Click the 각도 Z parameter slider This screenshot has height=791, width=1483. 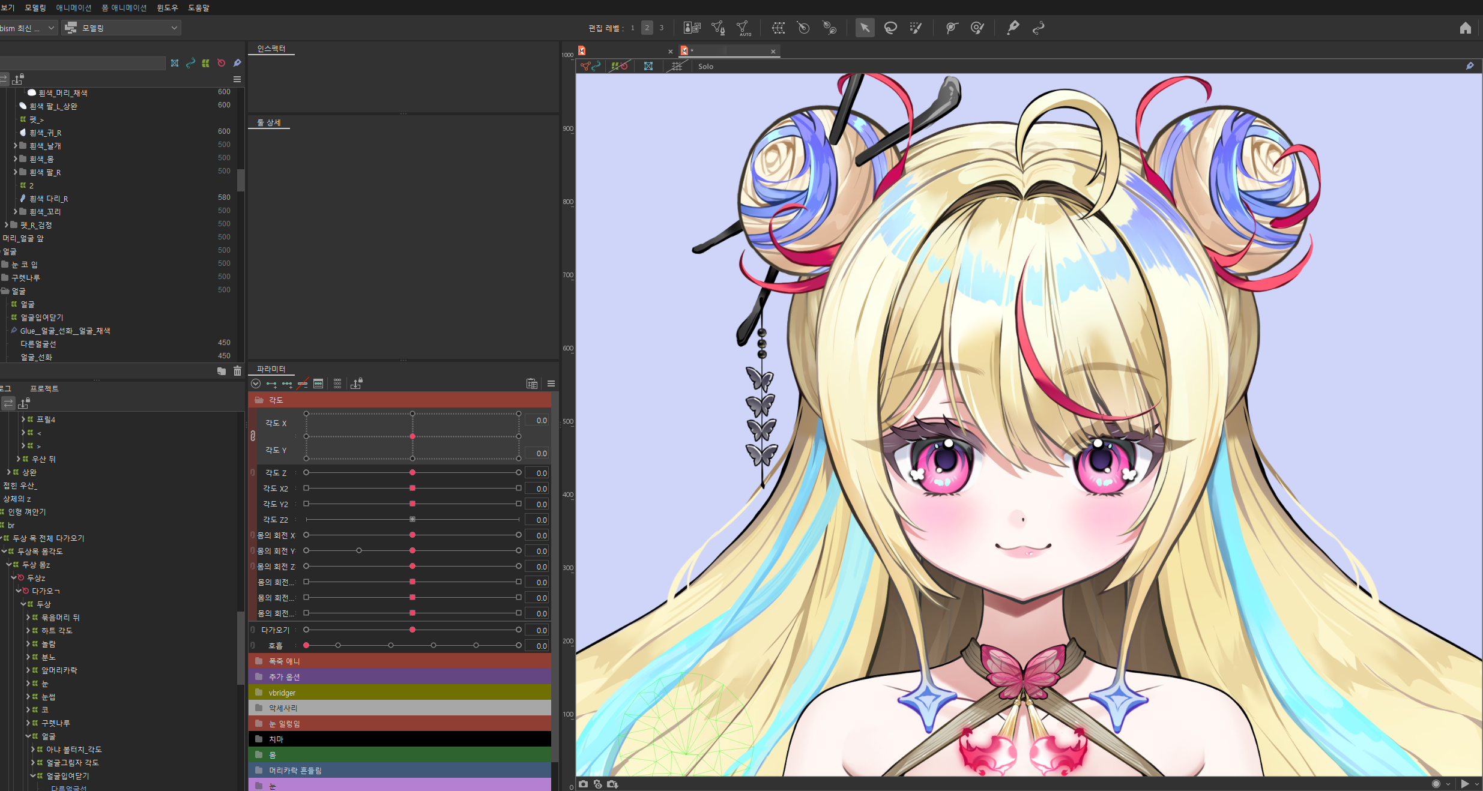pyautogui.click(x=412, y=473)
